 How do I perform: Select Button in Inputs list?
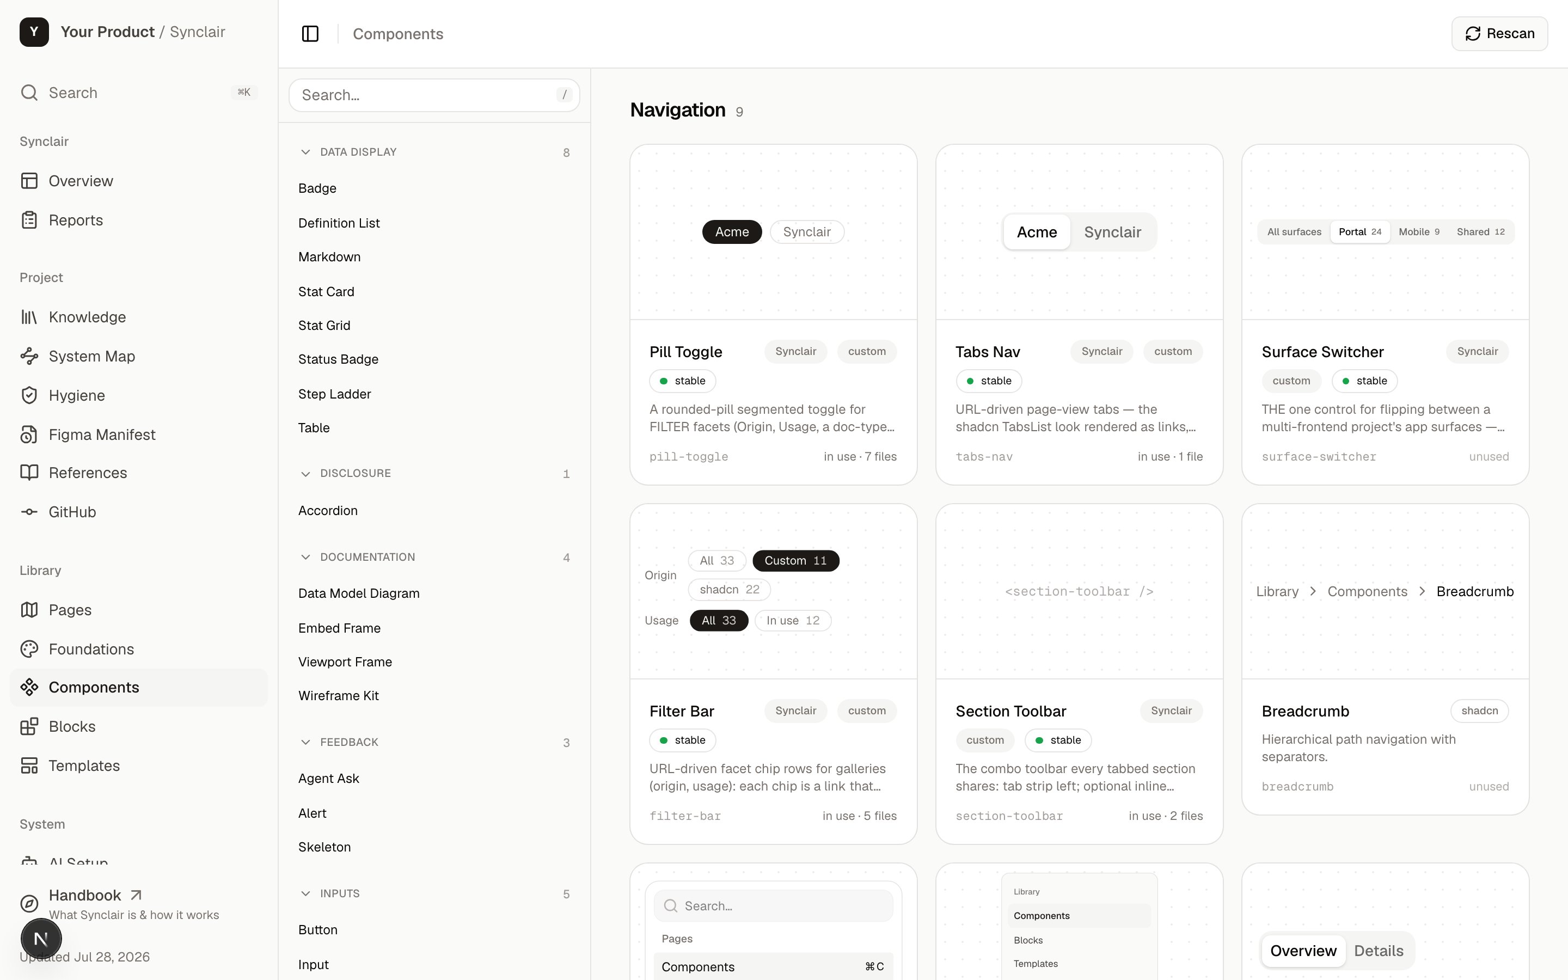click(x=318, y=929)
